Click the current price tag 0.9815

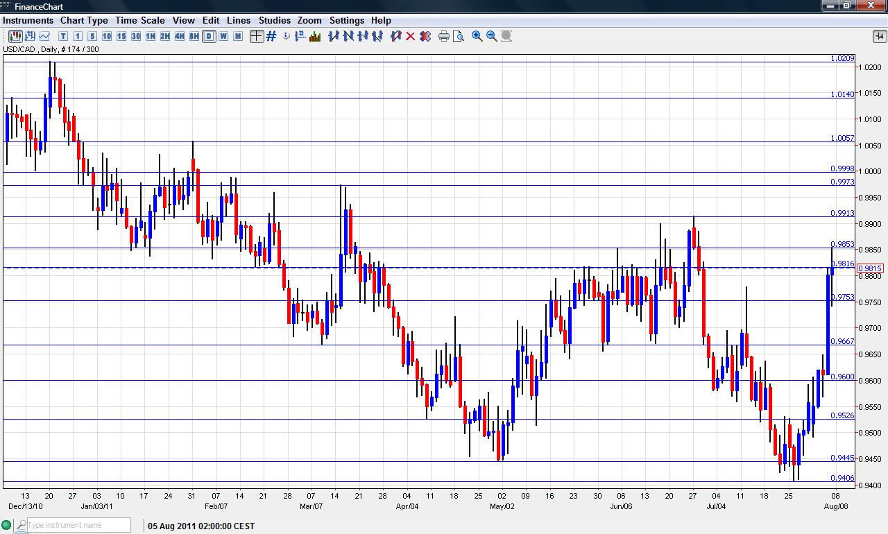870,268
